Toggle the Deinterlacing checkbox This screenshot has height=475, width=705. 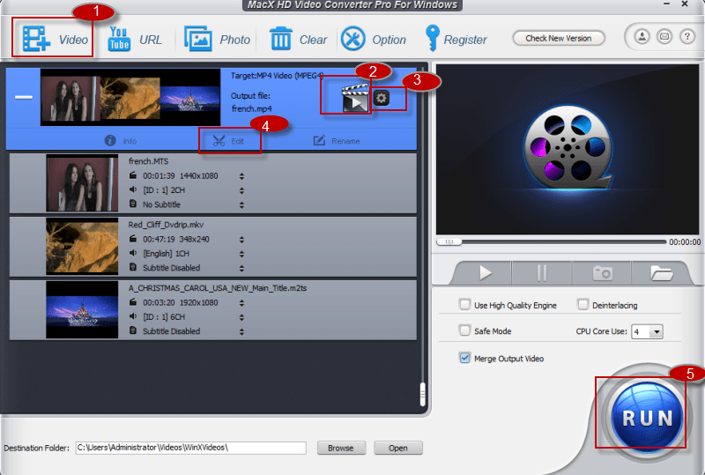pyautogui.click(x=583, y=305)
